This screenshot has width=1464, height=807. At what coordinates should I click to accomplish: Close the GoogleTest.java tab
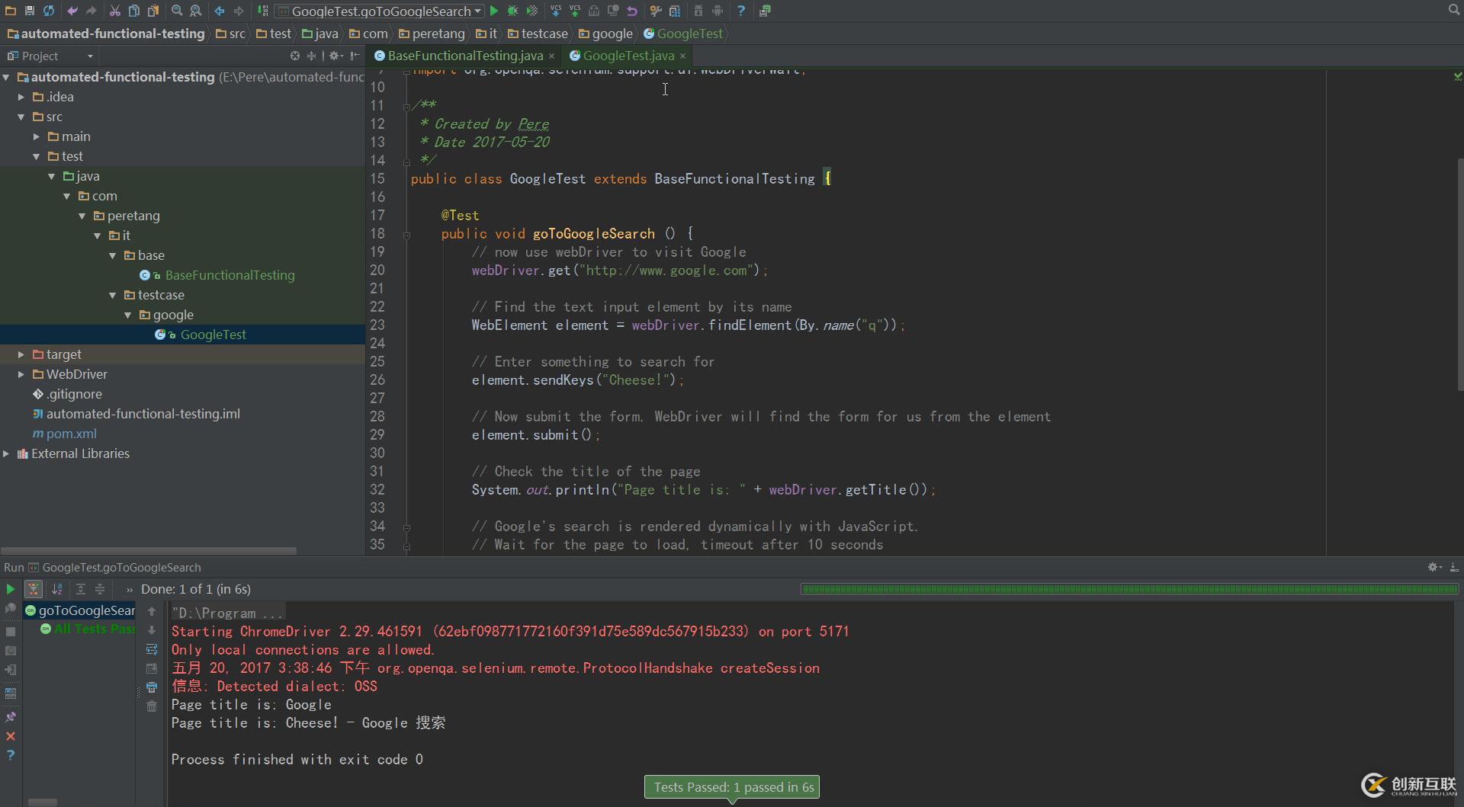682,56
